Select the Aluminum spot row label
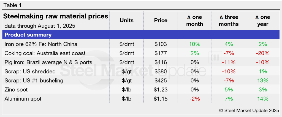This screenshot has width=282, height=117. click(x=23, y=99)
